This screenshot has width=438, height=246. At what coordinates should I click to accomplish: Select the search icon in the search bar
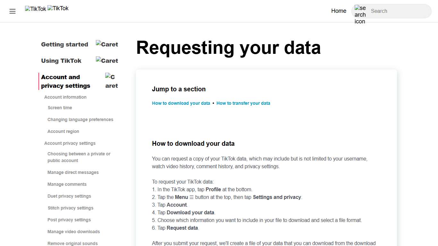360,14
